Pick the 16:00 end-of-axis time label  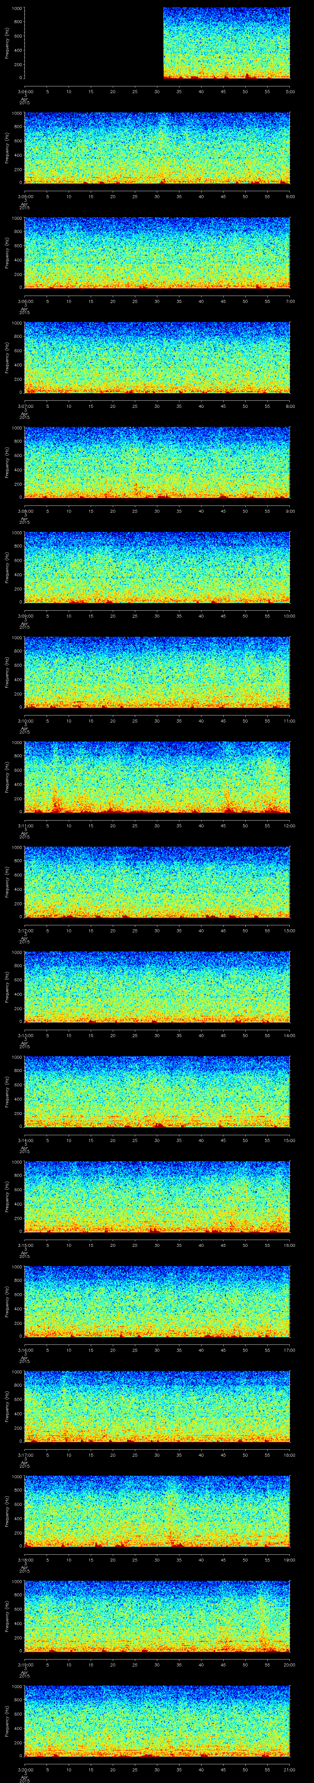[289, 1245]
